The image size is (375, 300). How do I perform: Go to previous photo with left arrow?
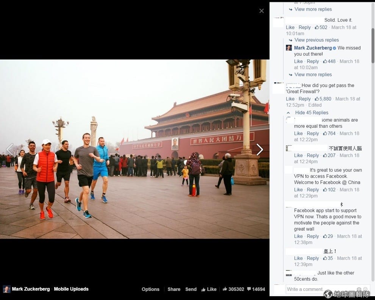point(9,150)
